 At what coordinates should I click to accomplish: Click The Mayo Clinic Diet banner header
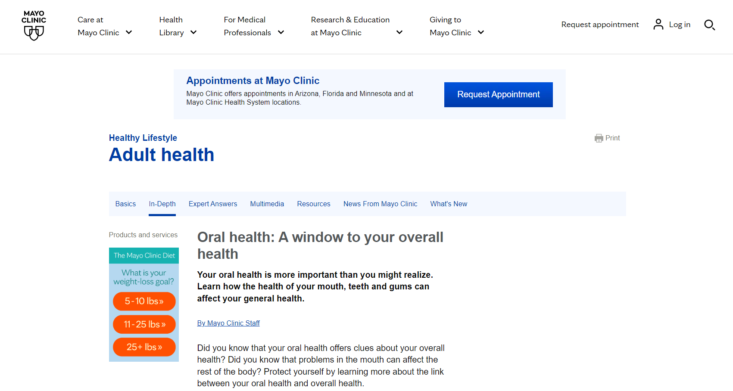click(x=144, y=255)
